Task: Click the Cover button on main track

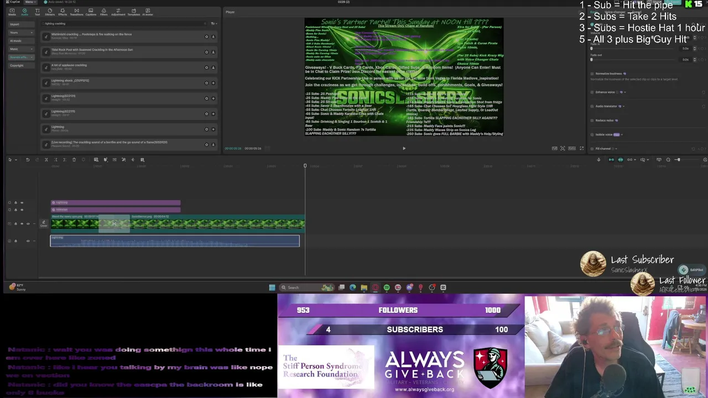Action: (44, 224)
